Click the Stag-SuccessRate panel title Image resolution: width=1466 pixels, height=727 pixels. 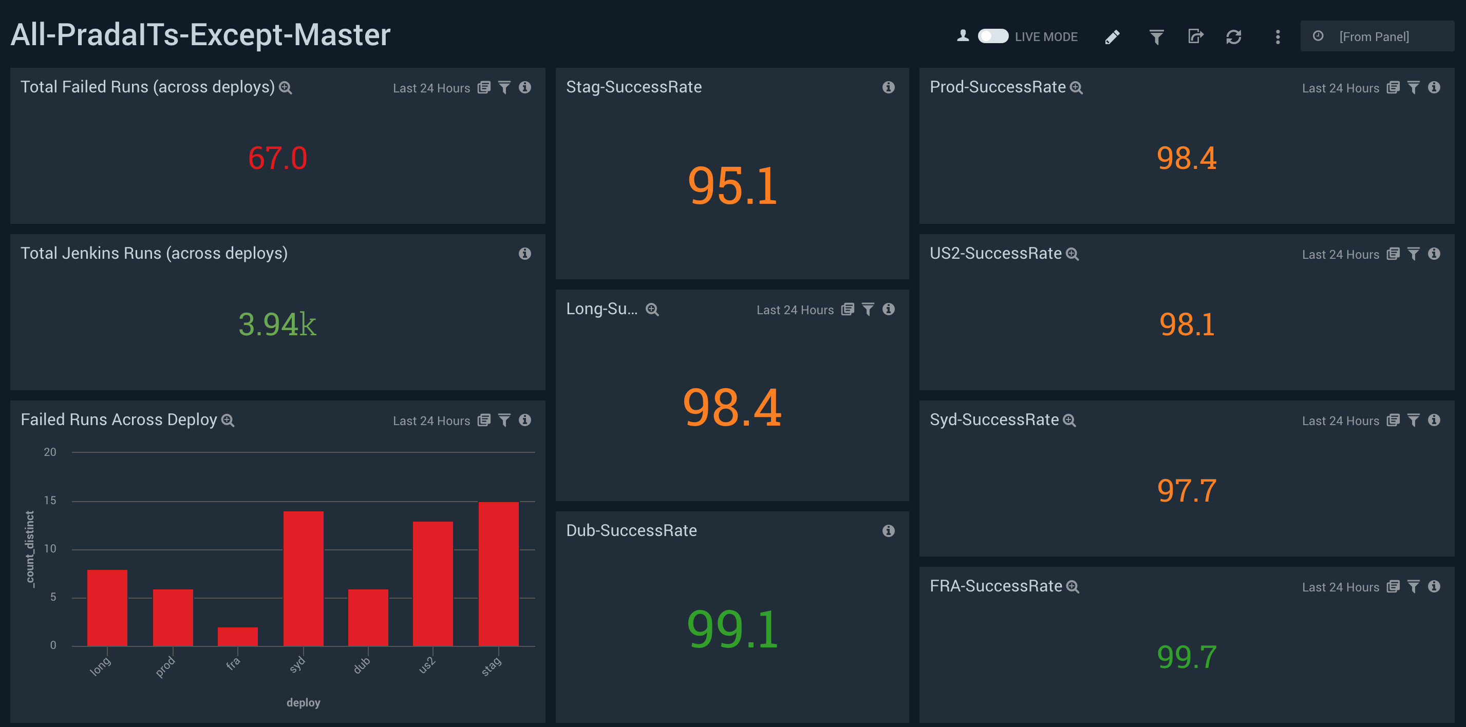click(x=633, y=86)
